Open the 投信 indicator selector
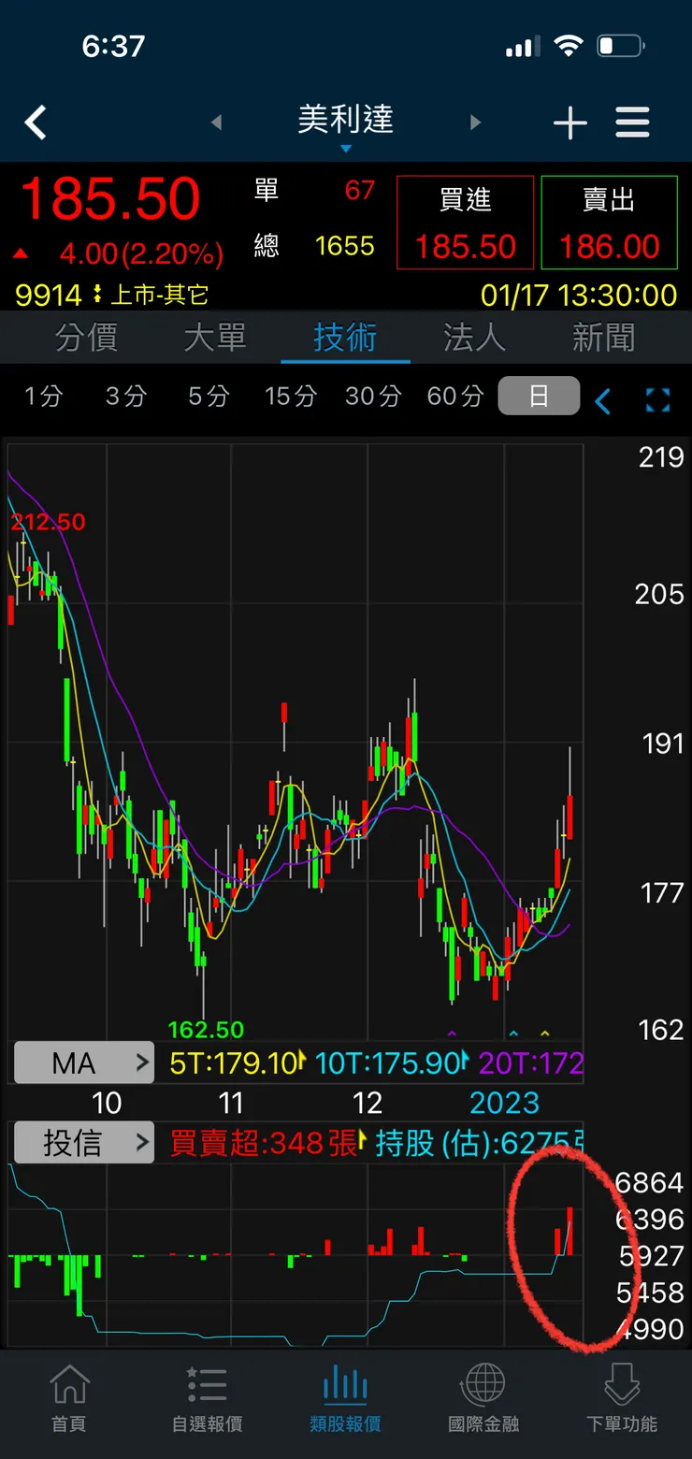 pyautogui.click(x=84, y=1143)
